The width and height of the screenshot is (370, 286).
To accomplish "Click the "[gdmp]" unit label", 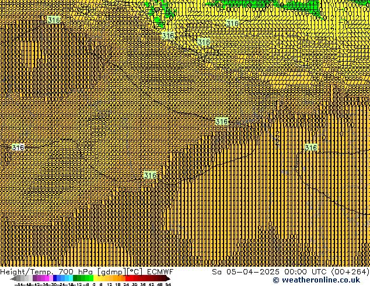I will (x=111, y=272).
